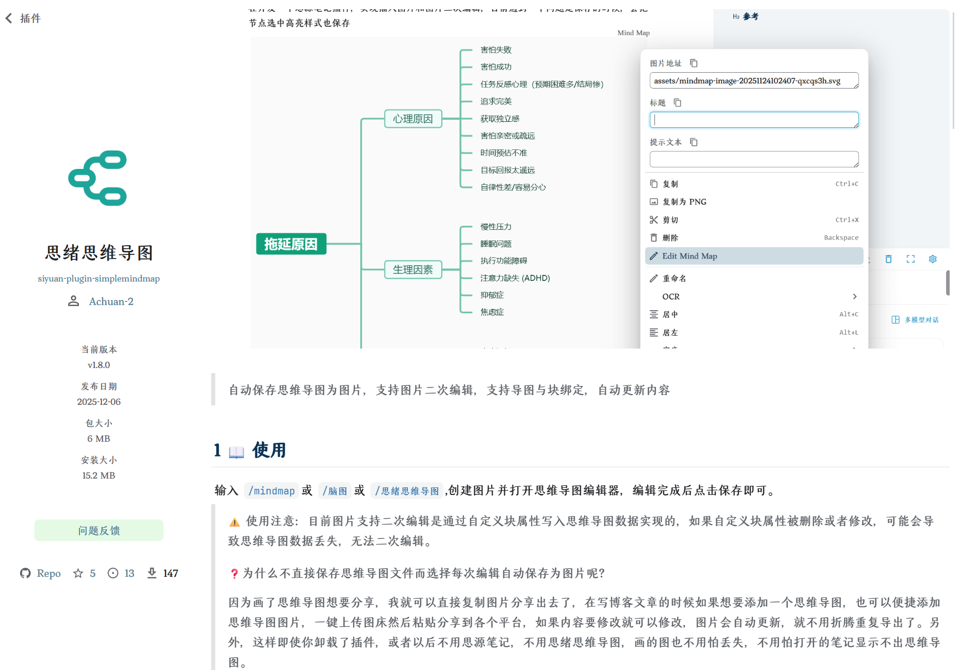Choose 删除 in the context menu

[x=754, y=237]
